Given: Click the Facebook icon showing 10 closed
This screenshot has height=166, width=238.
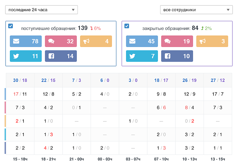Looking at the screenshot, I should pyautogui.click(x=167, y=56).
